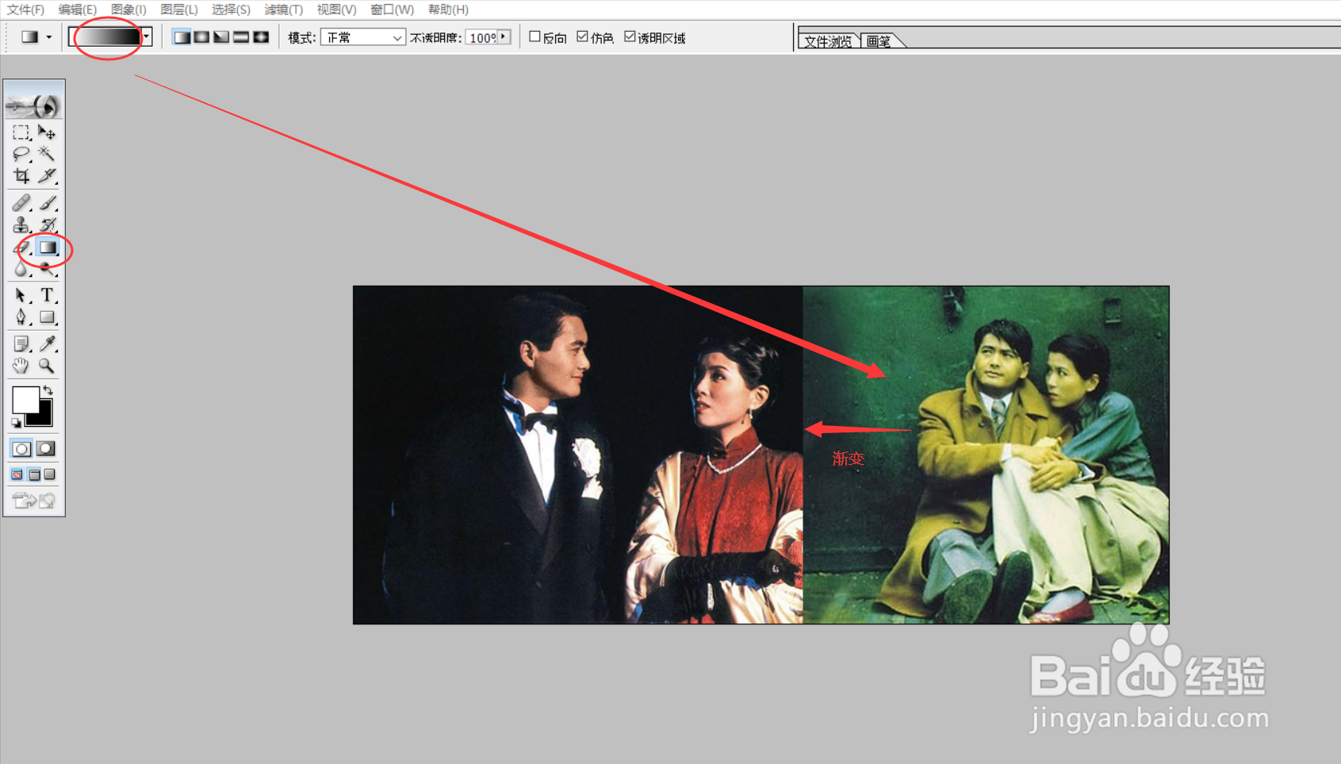This screenshot has height=764, width=1341.
Task: Select the Dodge tool
Action: (47, 270)
